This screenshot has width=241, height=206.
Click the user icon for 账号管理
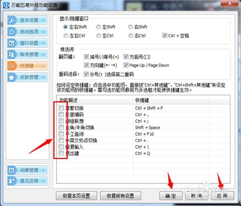[x=12, y=54]
